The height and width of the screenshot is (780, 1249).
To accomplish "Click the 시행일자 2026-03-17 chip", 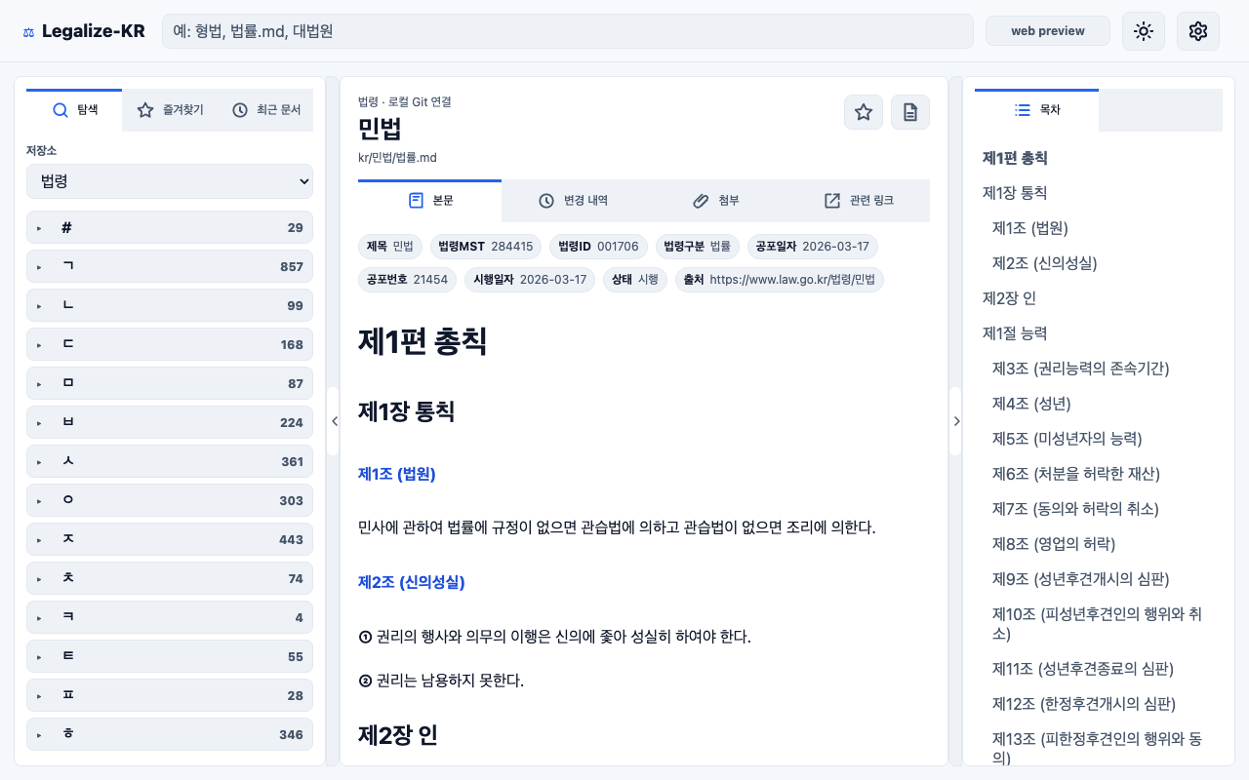I will coord(530,280).
